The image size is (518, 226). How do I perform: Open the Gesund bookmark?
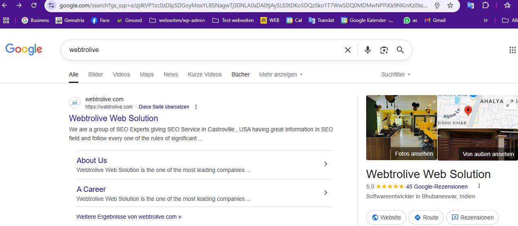coord(129,20)
